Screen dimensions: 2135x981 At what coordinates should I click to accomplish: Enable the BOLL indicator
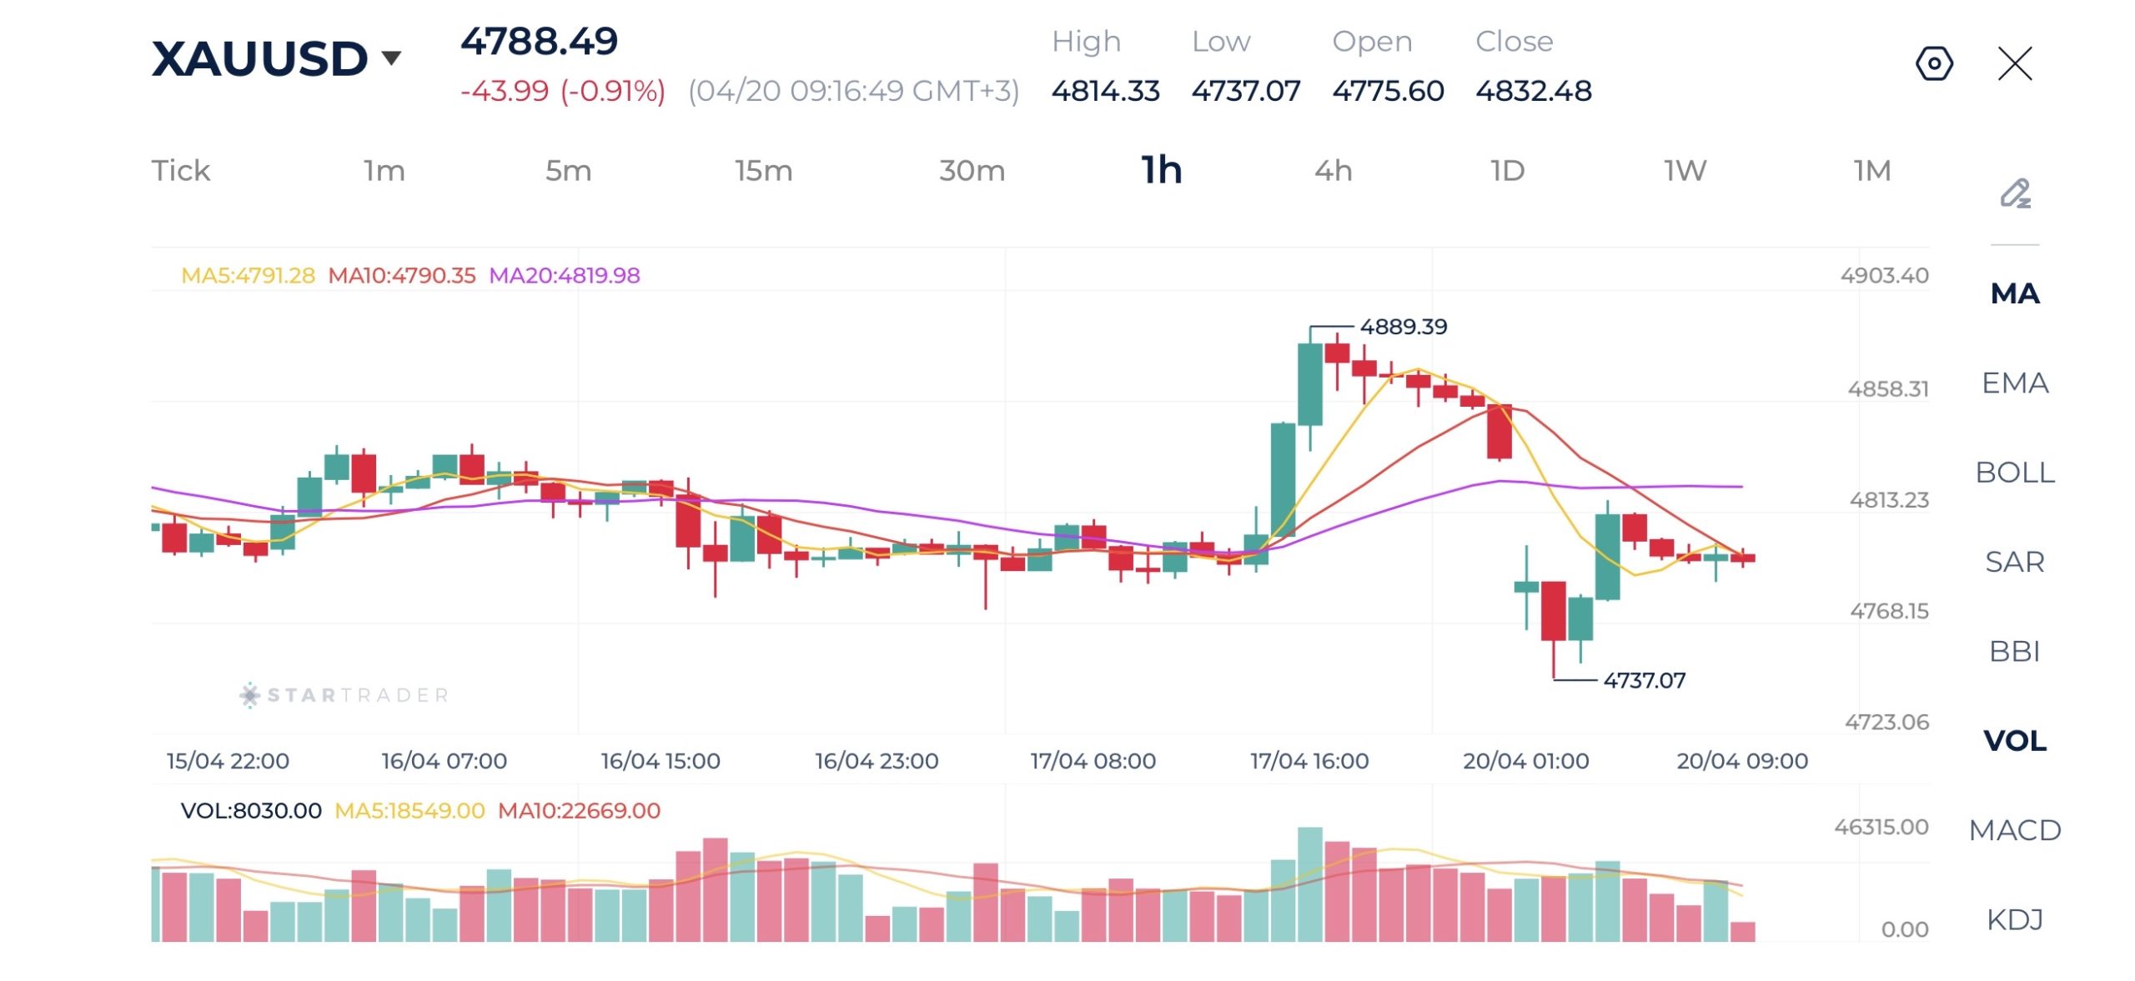(2015, 473)
